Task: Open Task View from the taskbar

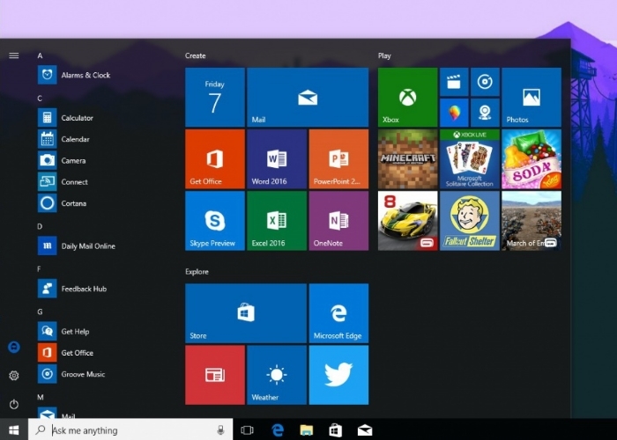Action: [247, 430]
